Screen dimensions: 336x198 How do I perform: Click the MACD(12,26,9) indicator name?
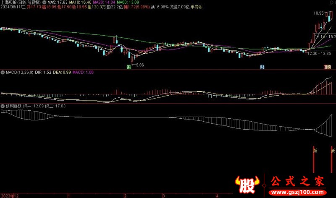[x=19, y=72]
